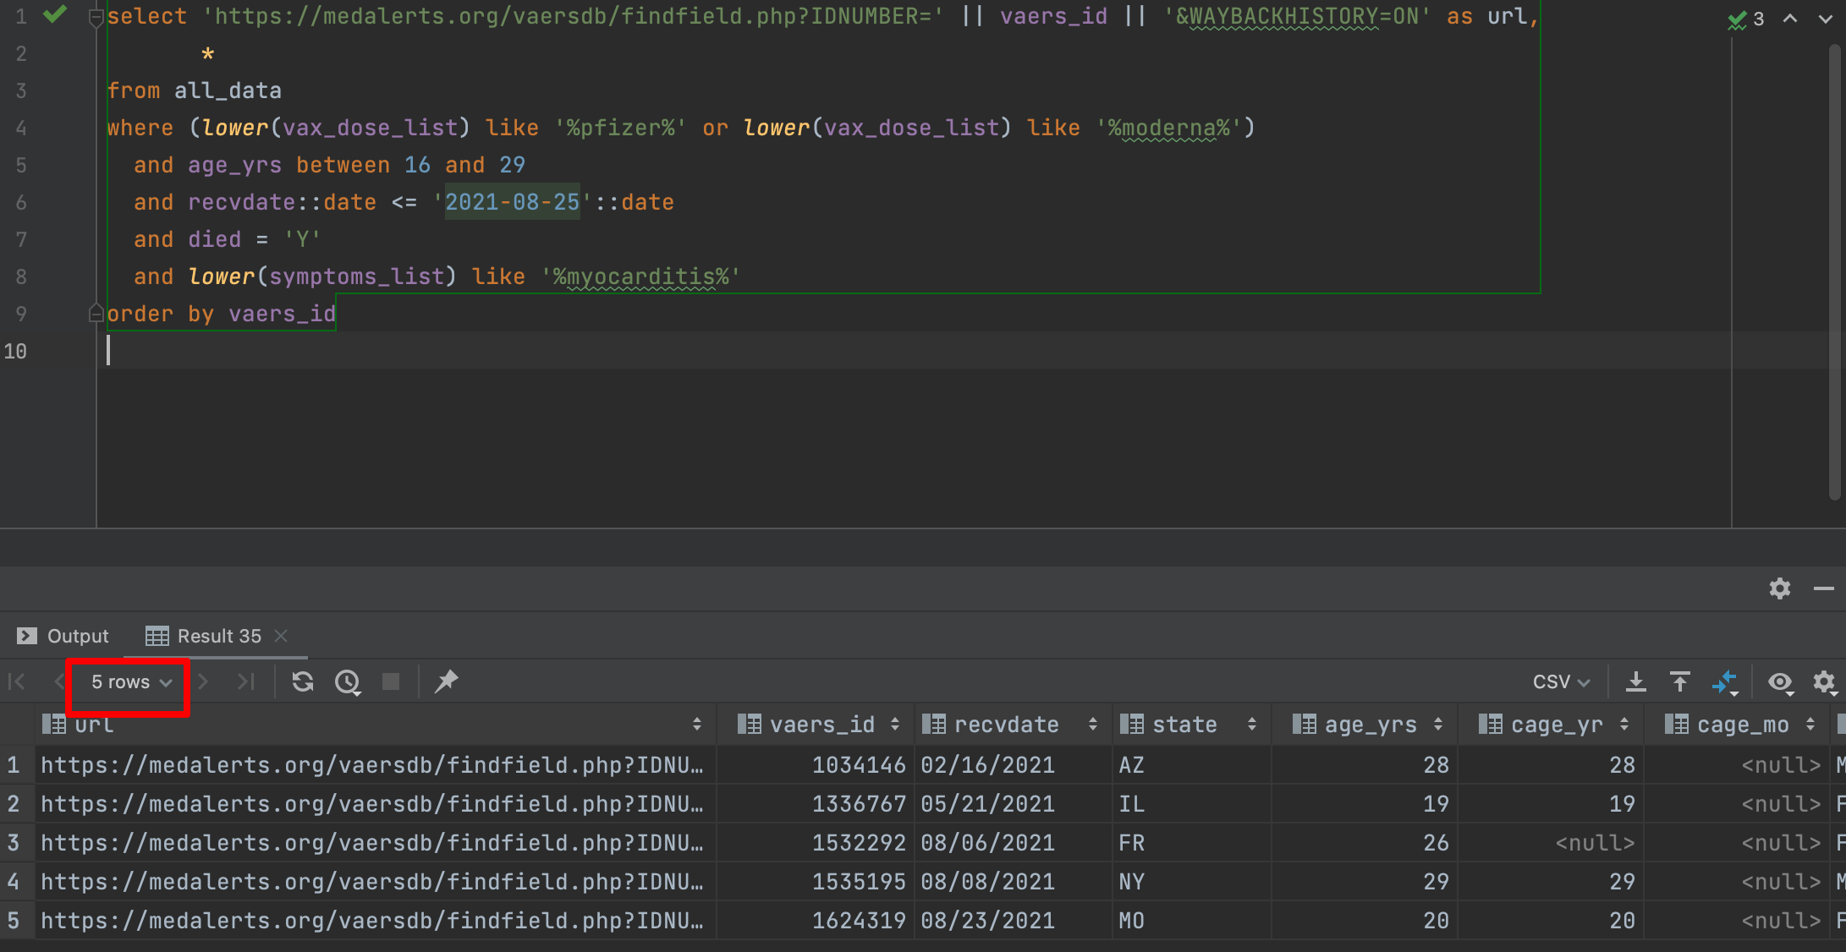Go to the next highlighted problem
Screen dimensions: 1846x952
[1825, 19]
